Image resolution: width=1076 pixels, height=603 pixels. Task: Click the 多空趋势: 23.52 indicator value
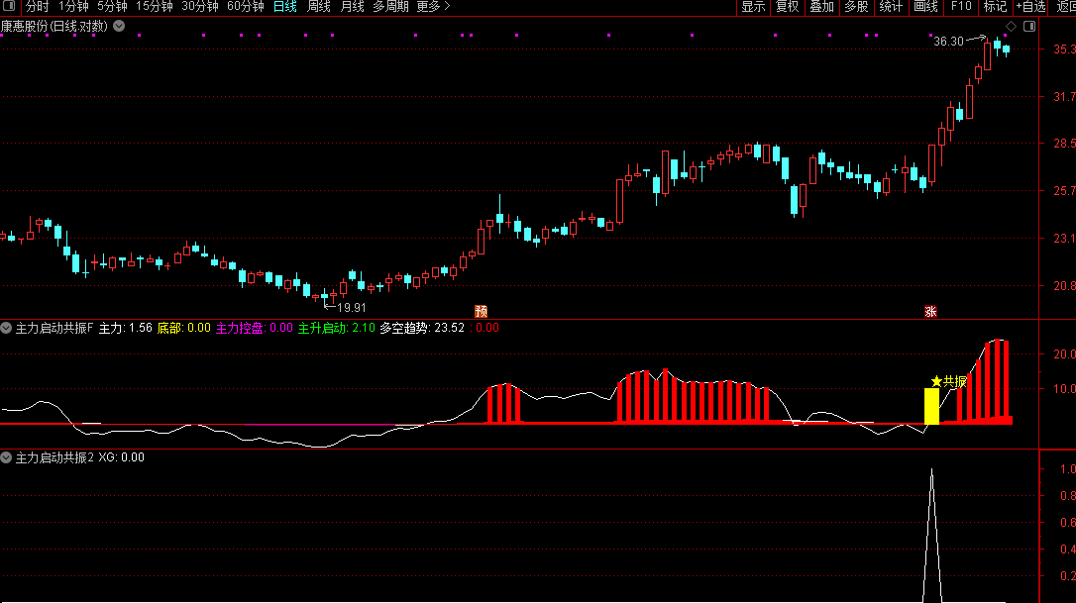coord(422,328)
